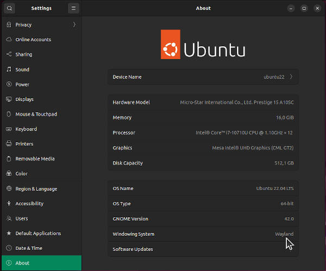This screenshot has width=326, height=271.
Task: Go to Printers settings
Action: [x=42, y=144]
